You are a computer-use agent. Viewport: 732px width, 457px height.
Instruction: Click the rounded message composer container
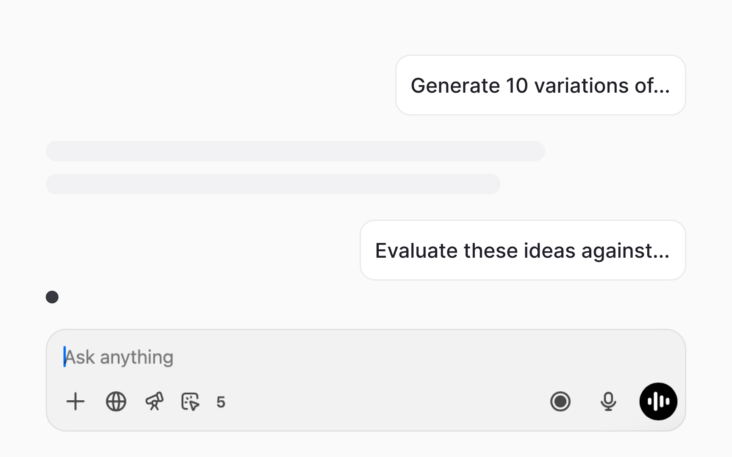point(366,380)
